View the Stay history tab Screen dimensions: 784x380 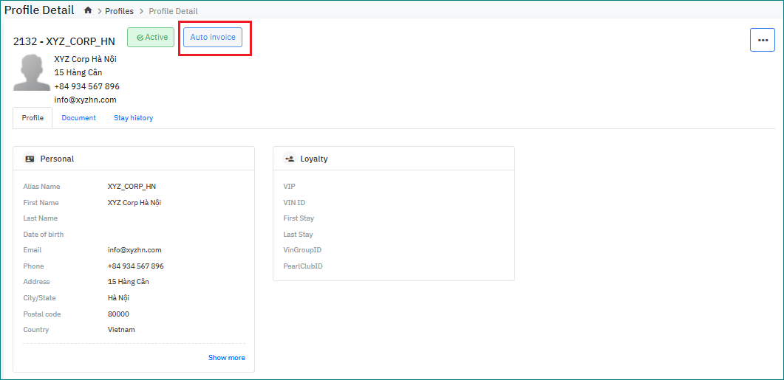point(133,118)
